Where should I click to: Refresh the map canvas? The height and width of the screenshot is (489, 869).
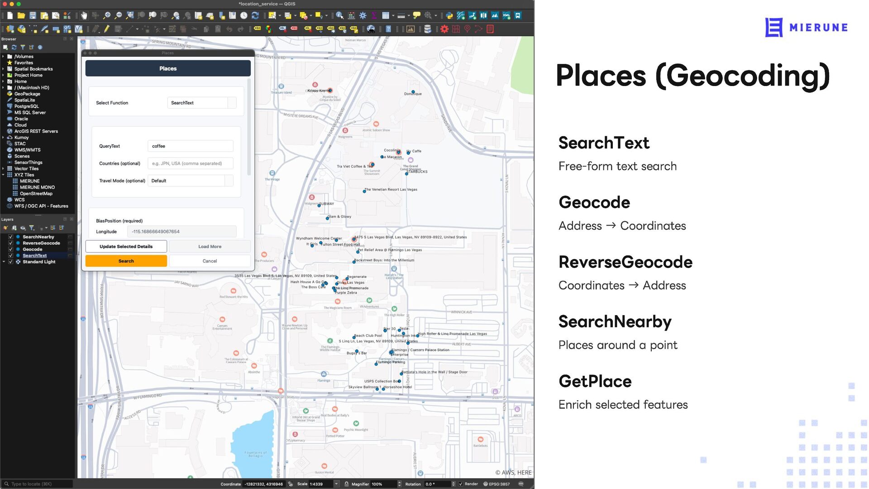click(x=255, y=15)
